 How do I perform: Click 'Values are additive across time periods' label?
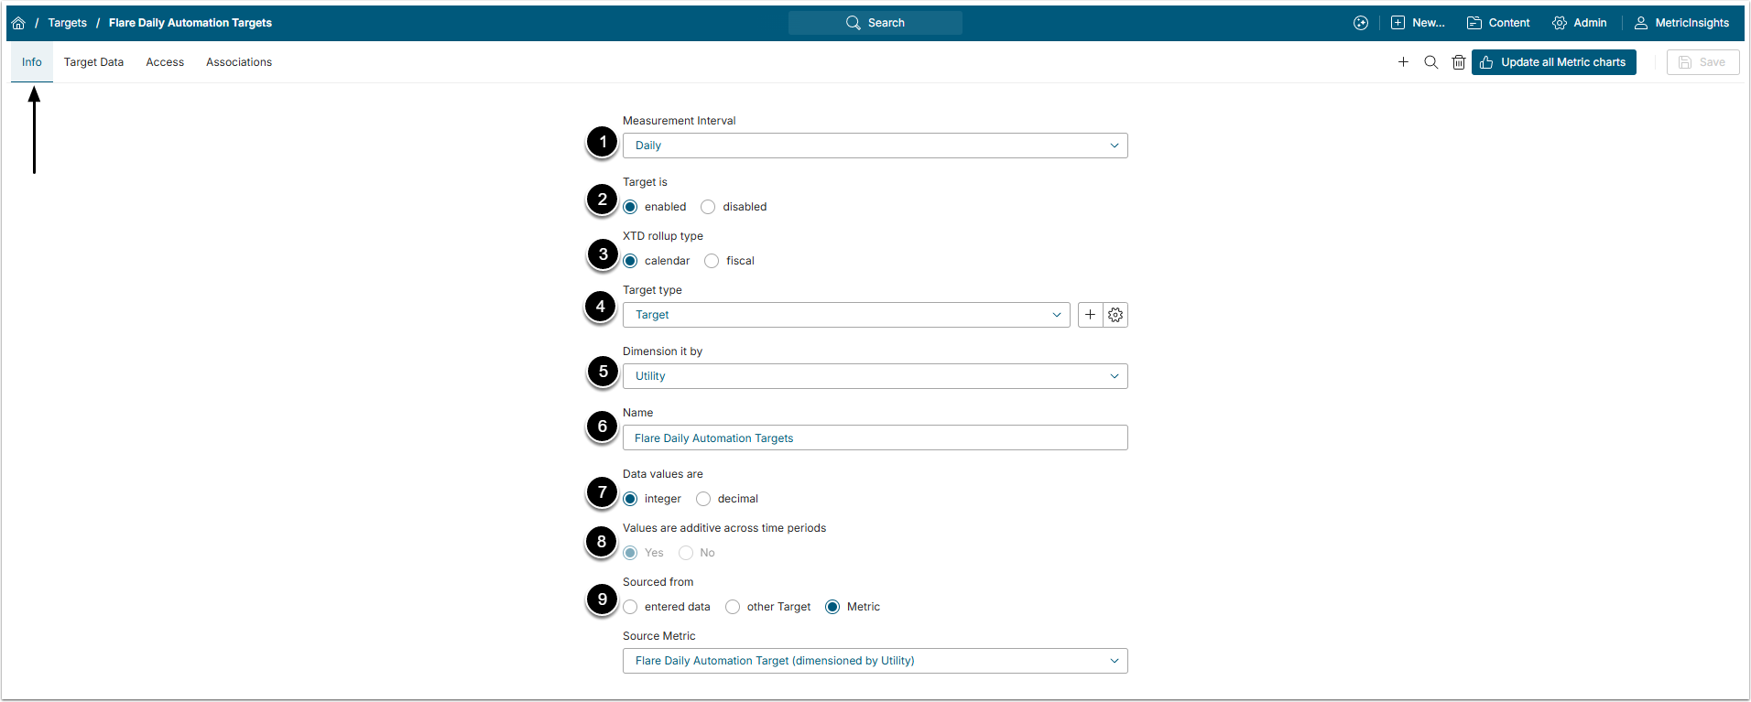pyautogui.click(x=724, y=528)
